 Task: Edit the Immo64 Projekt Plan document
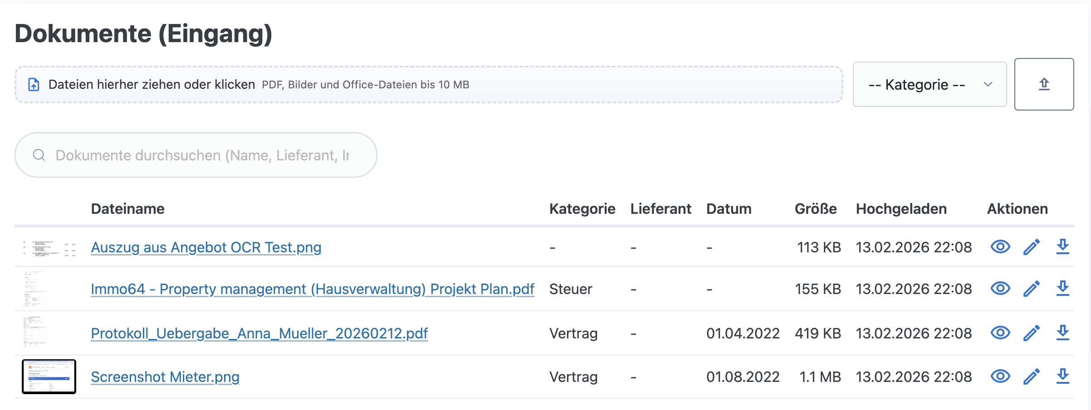point(1032,289)
